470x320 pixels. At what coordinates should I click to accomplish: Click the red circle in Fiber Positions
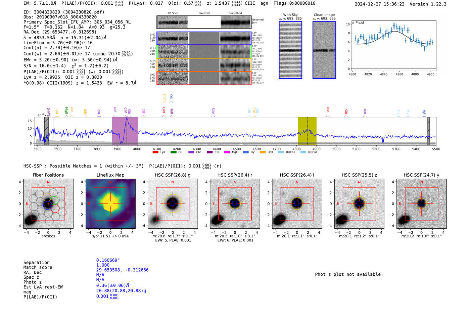click(55, 209)
